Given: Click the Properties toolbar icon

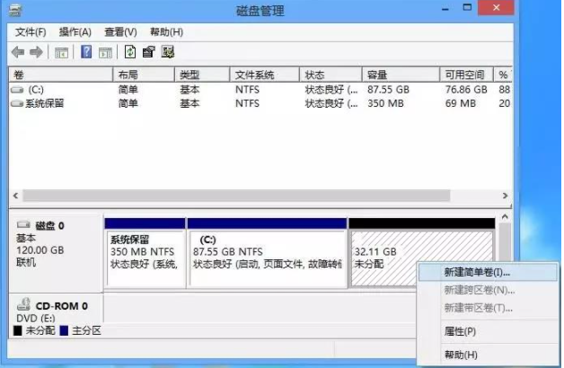Looking at the screenshot, I should (149, 52).
